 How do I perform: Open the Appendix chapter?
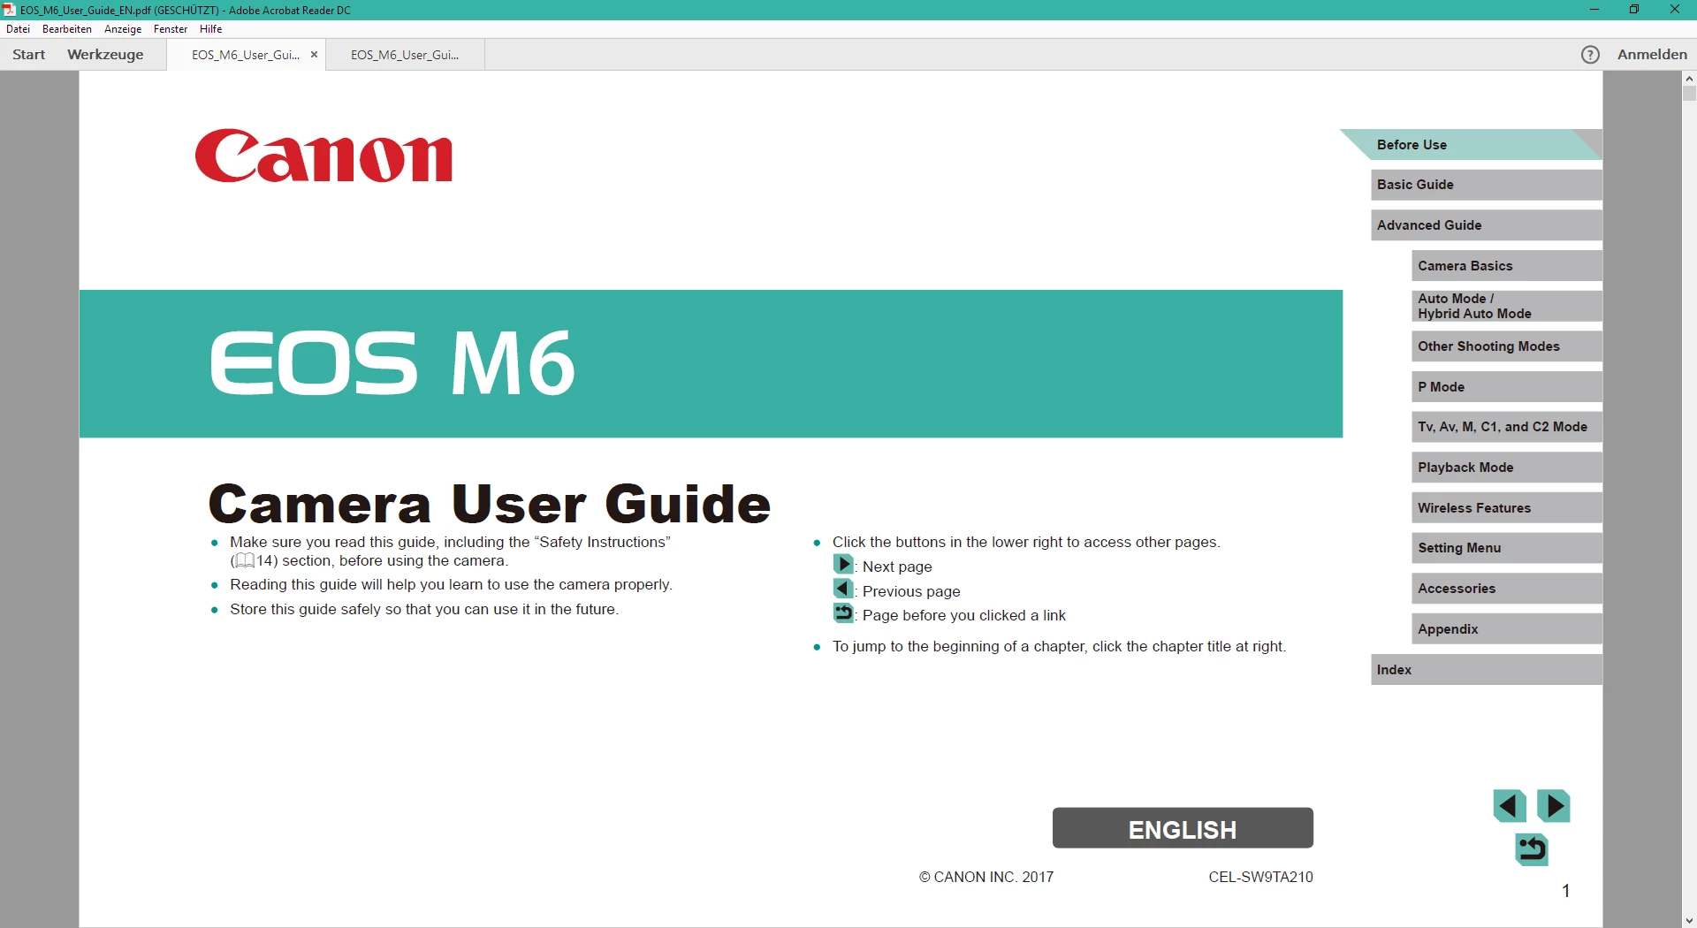point(1507,629)
